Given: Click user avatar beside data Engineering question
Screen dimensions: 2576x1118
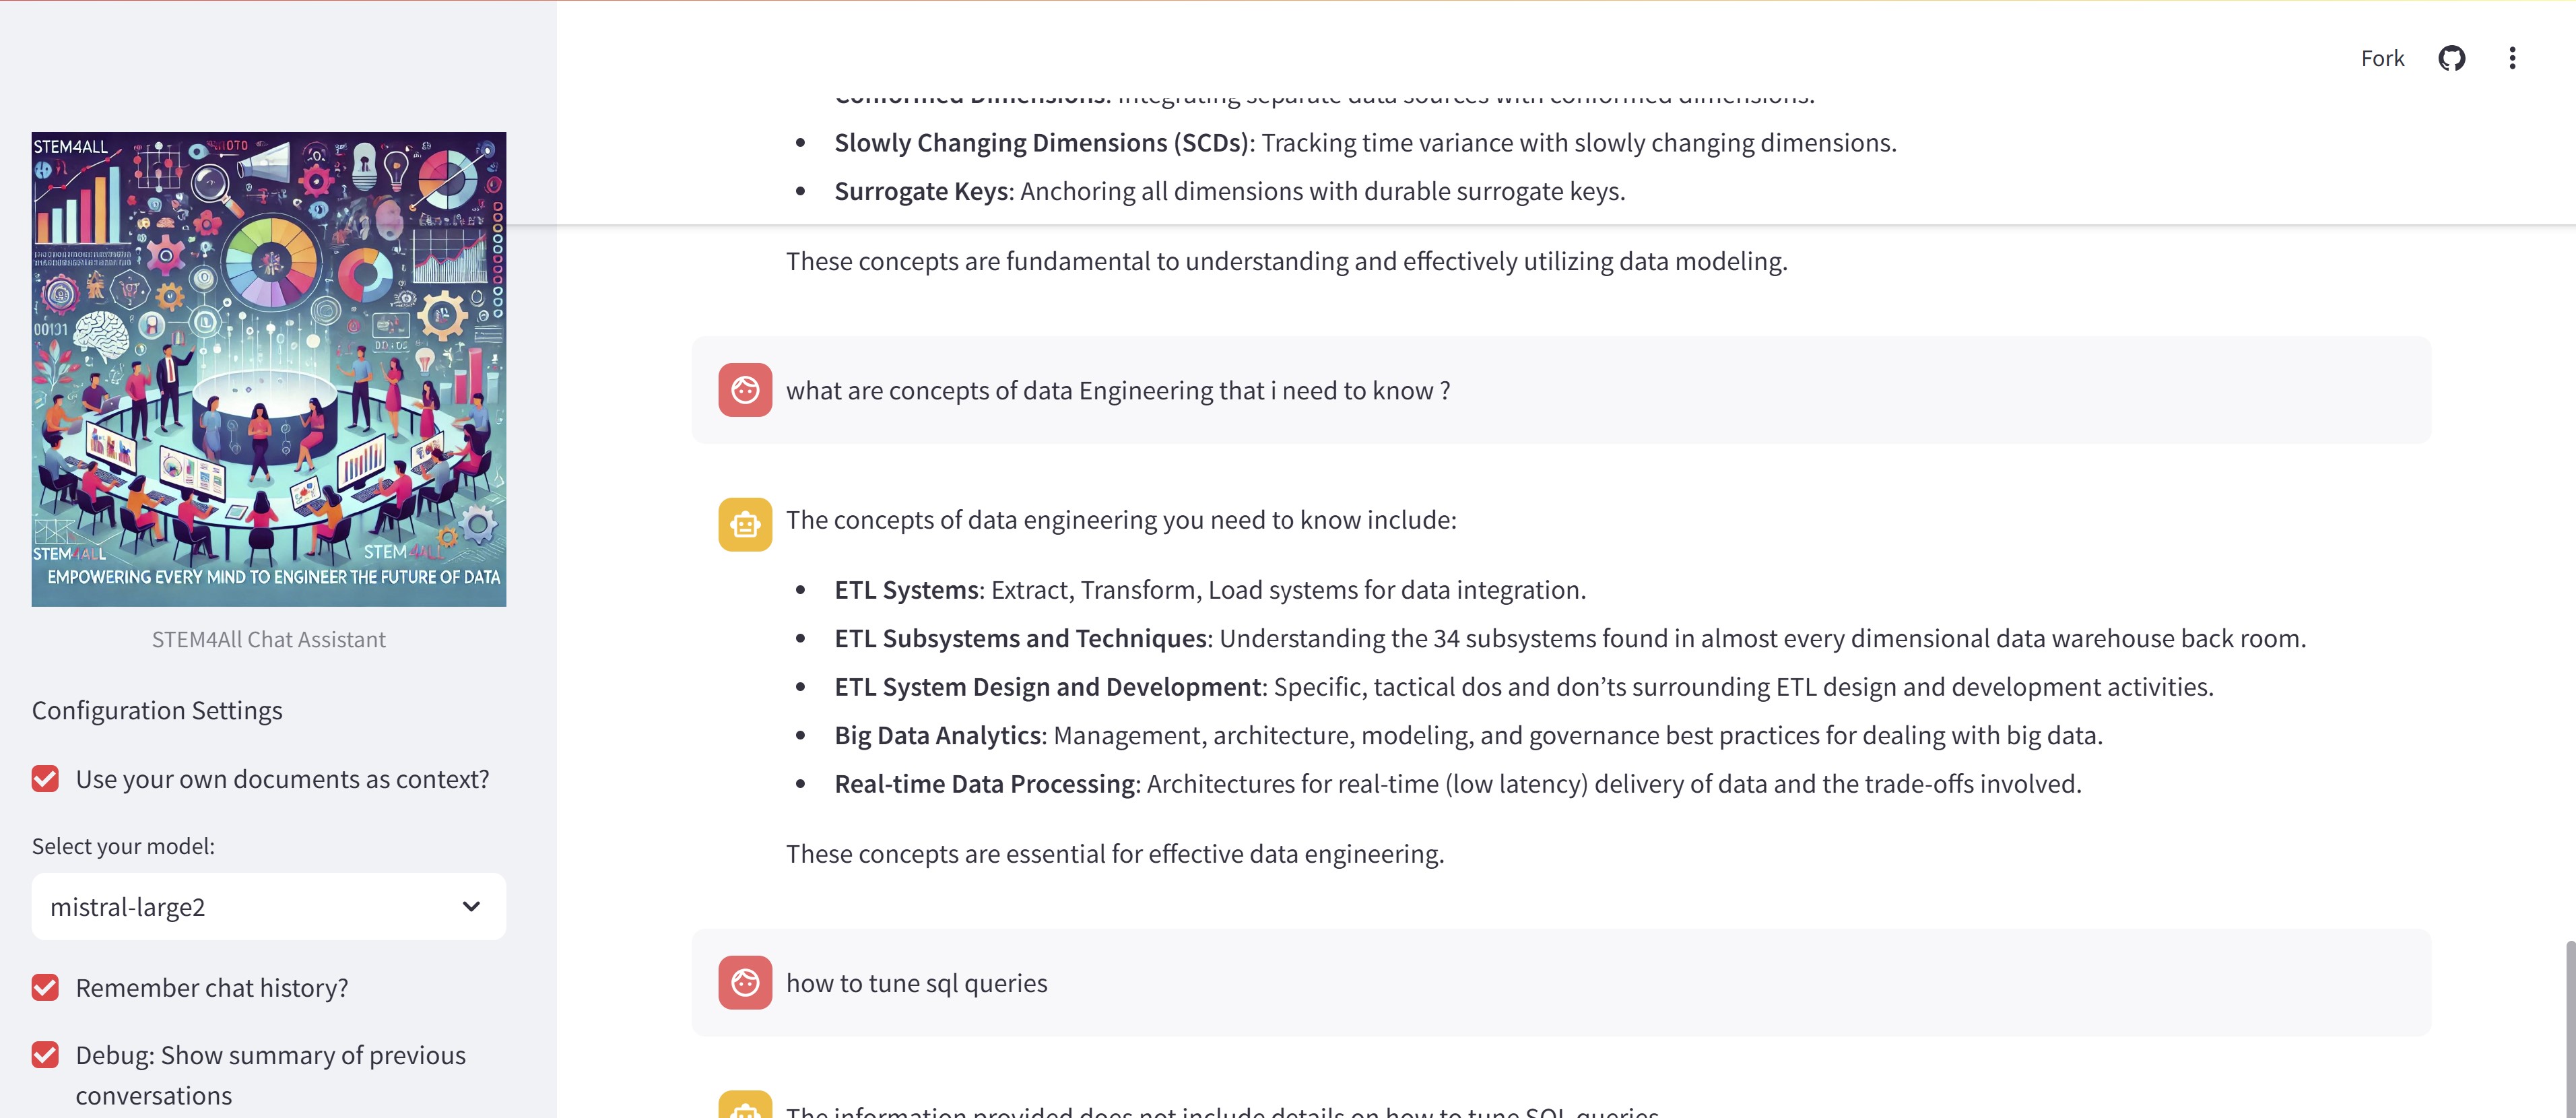Looking at the screenshot, I should tap(745, 390).
